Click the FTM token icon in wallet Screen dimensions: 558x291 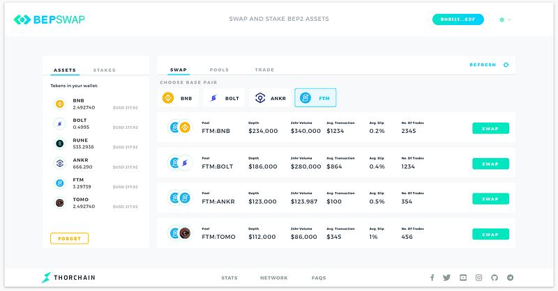(60, 183)
